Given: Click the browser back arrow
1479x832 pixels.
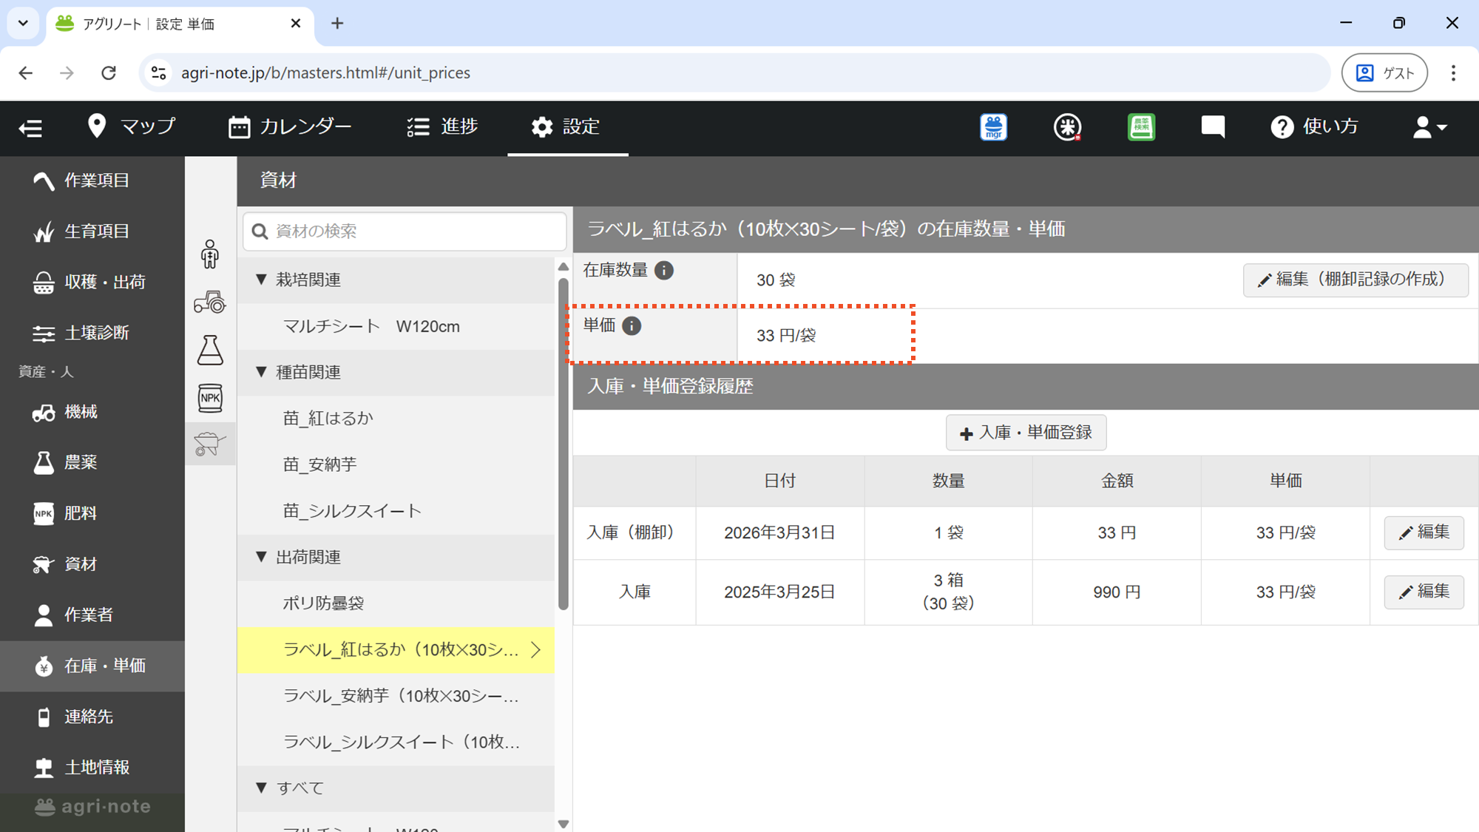Looking at the screenshot, I should coord(26,72).
